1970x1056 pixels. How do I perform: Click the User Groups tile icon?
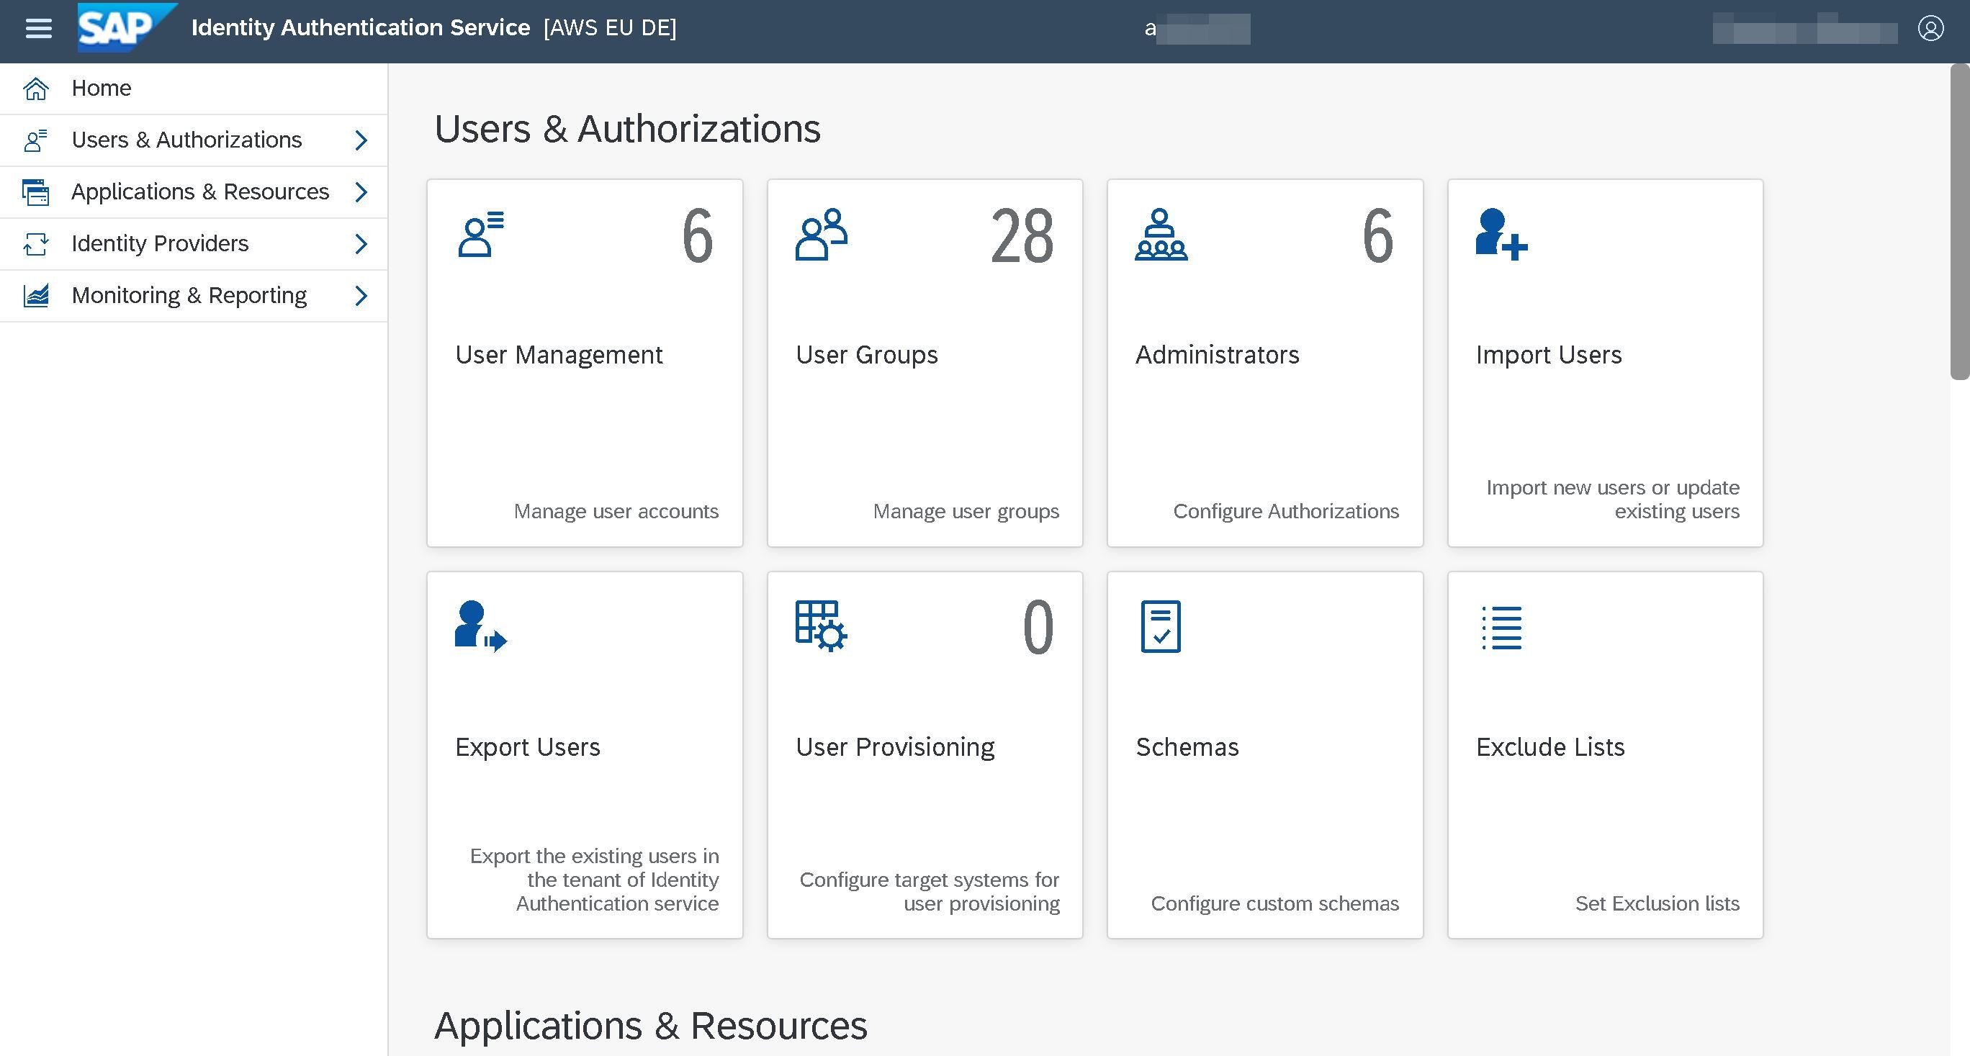click(822, 234)
